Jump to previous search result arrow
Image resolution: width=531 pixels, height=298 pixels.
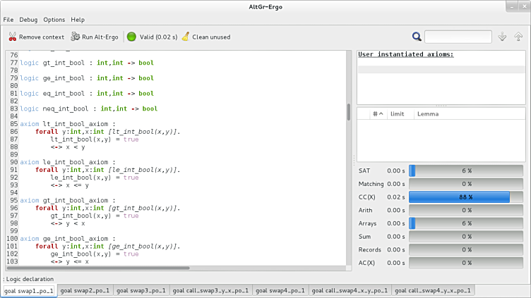(x=518, y=37)
